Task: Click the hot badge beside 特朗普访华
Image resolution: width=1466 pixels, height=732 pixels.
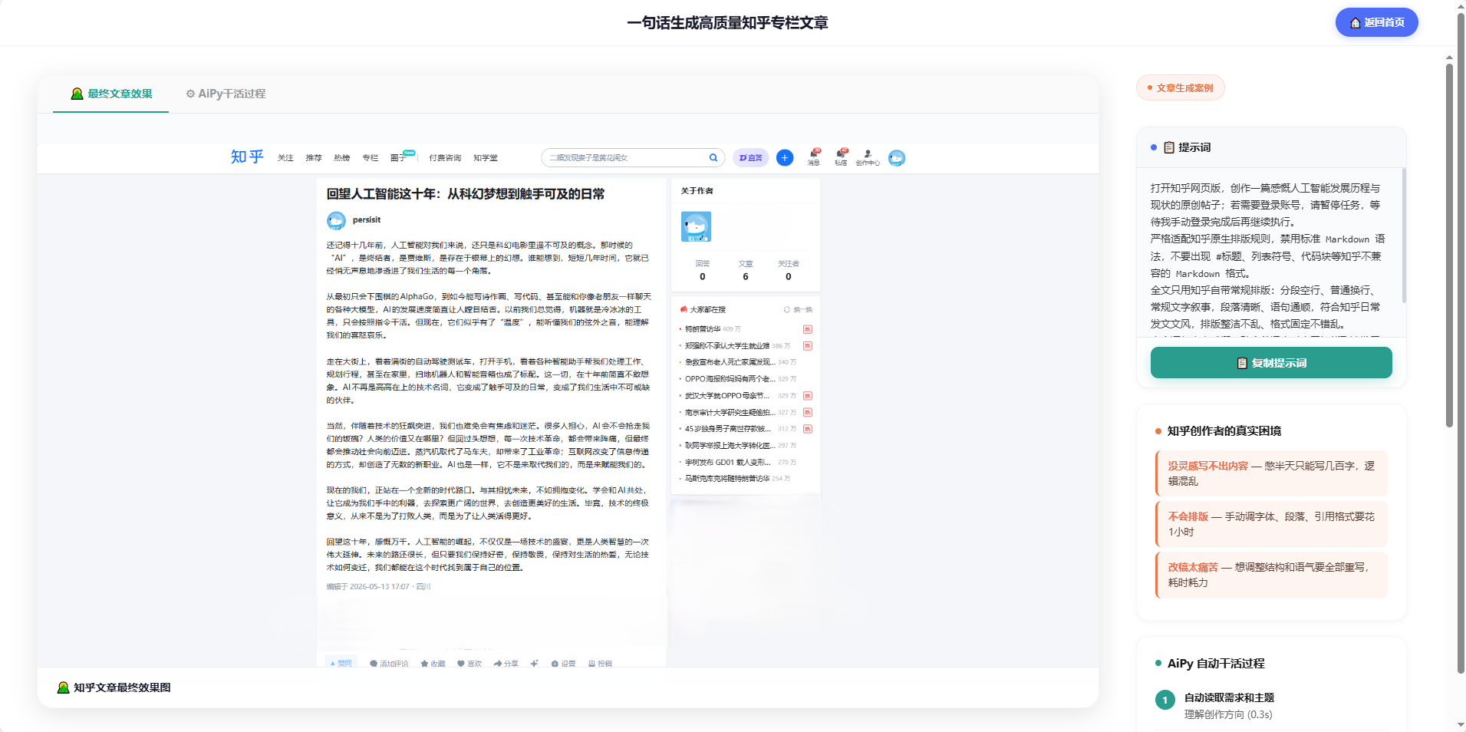Action: (x=808, y=329)
